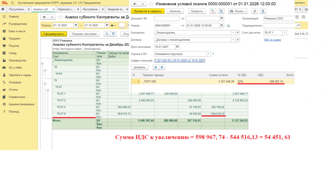Open the Счет расчетов dropdown
332x172 pixels.
285,33
